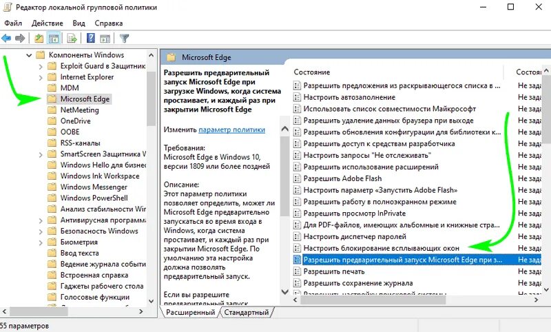The height and width of the screenshot is (332, 551).
Task: Switch to the 'Стандартный' tab
Action: 247,312
